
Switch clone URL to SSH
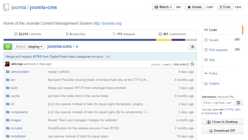(x=237, y=110)
